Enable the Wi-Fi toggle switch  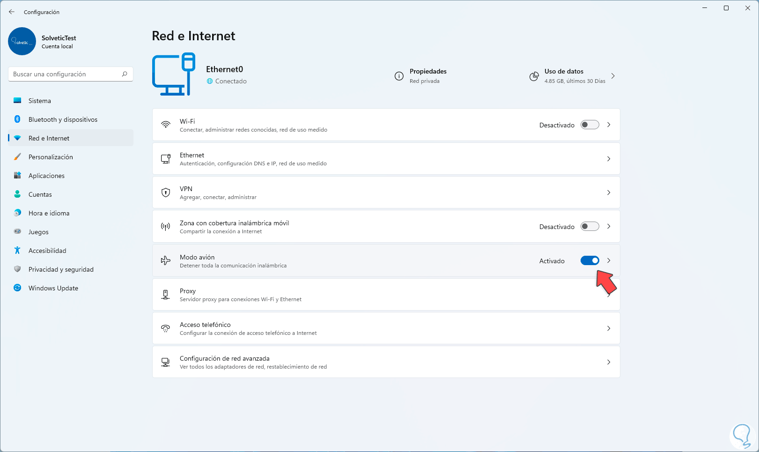pos(590,125)
